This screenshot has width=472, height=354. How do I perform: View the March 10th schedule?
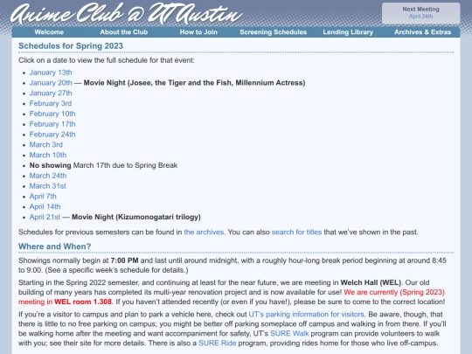click(48, 155)
